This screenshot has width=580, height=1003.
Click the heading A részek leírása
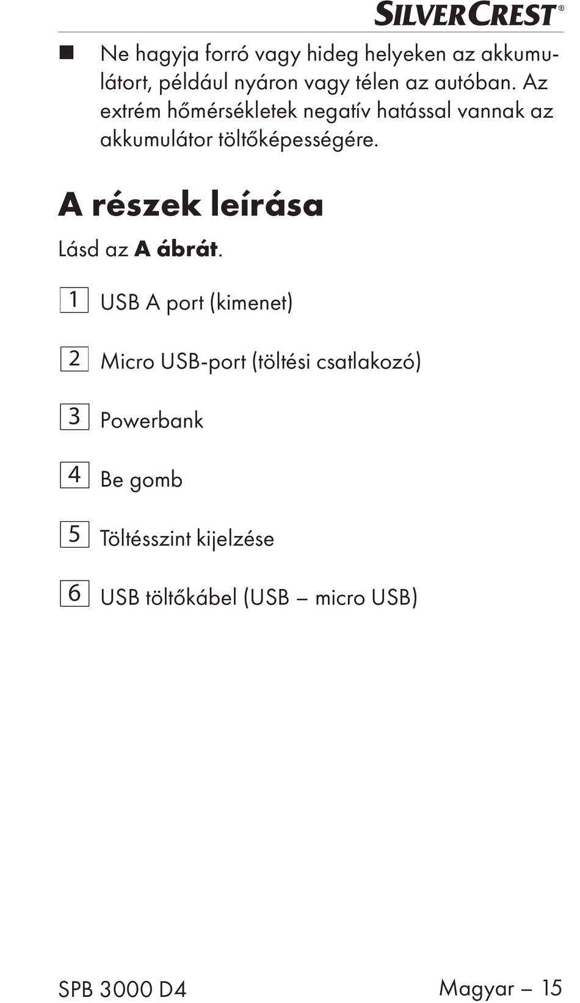click(x=190, y=204)
